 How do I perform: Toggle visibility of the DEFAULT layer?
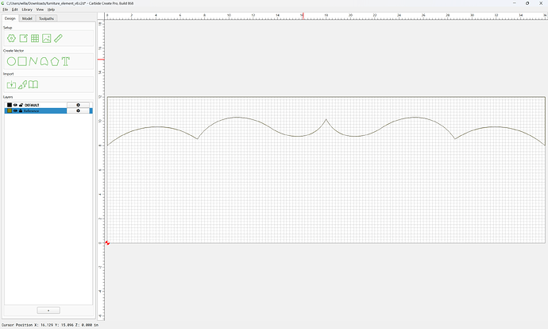[15, 105]
